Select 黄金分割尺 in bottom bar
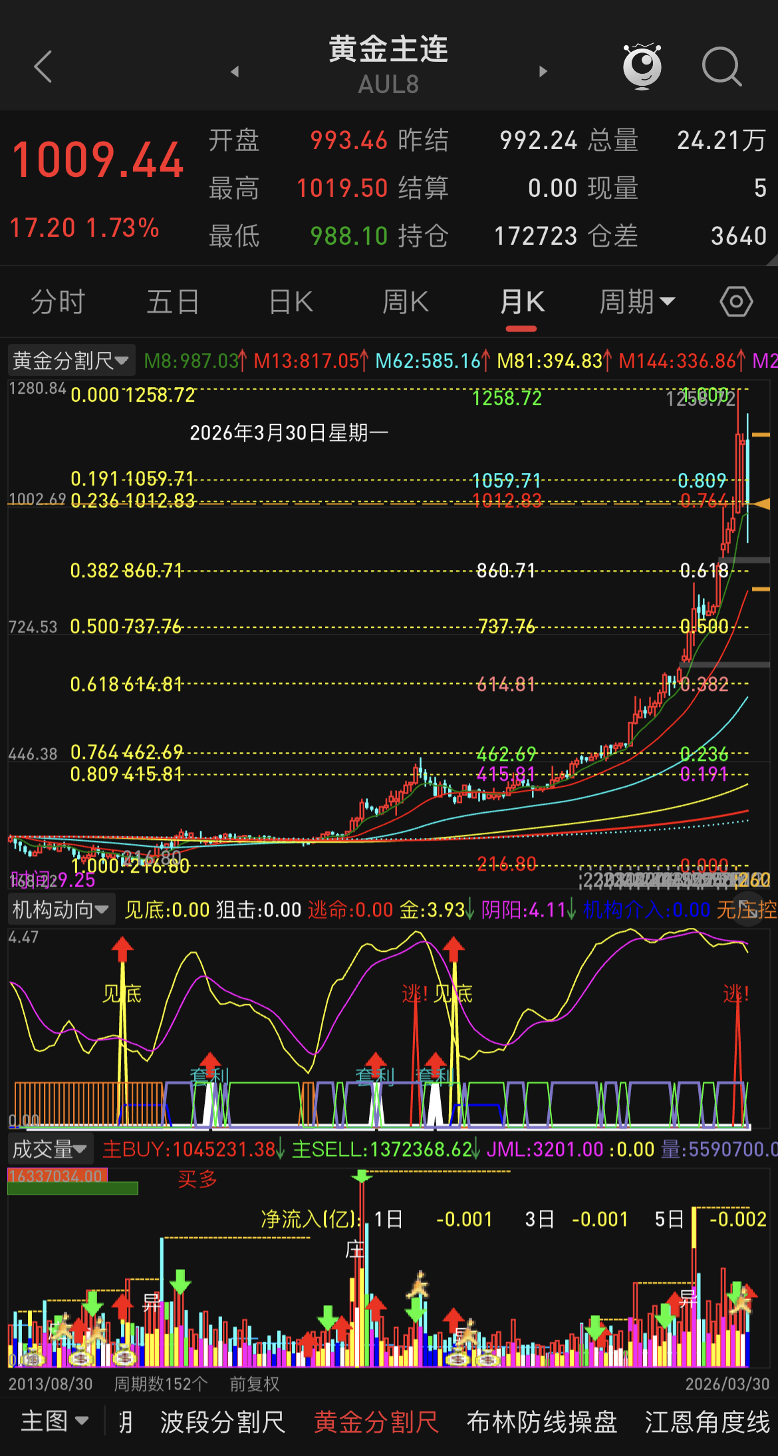Viewport: 778px width, 1456px height. coord(376,1422)
